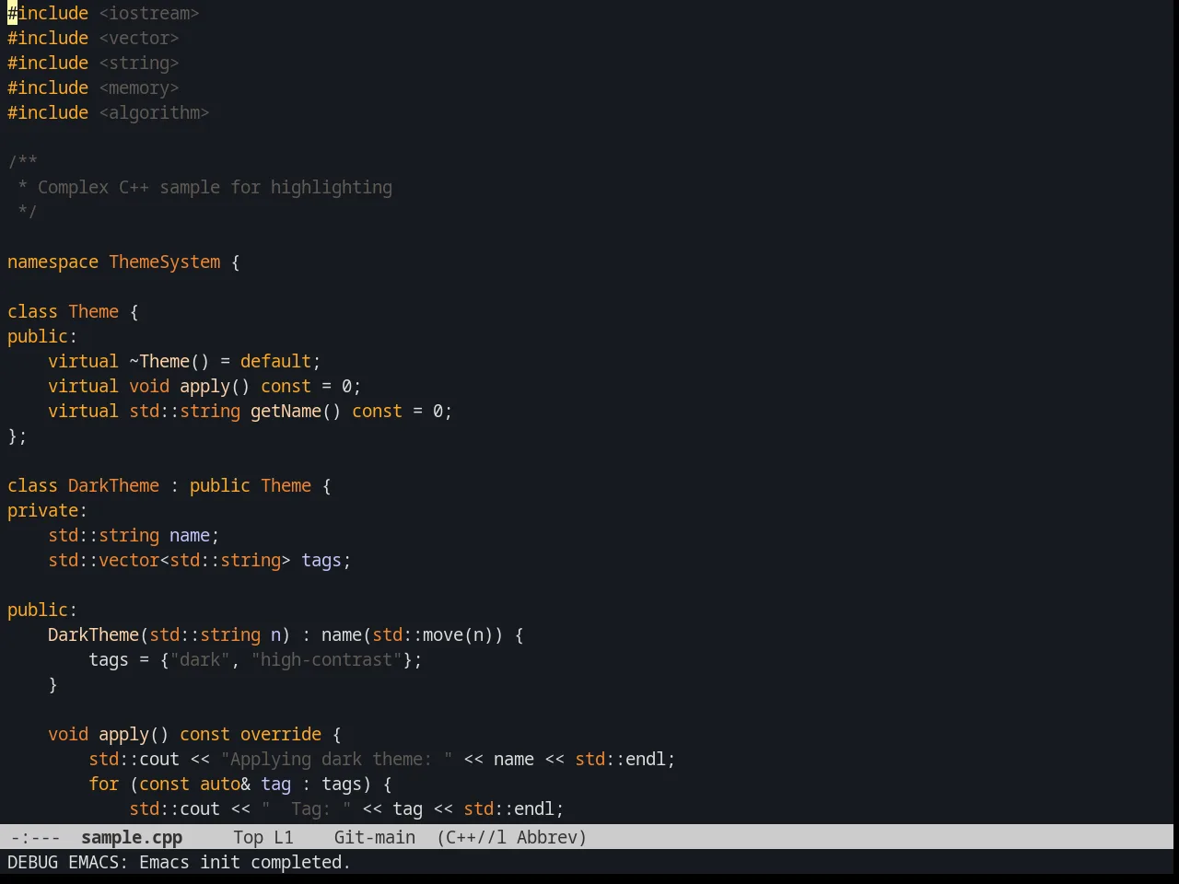Click the Top position indicator in mode line
The height and width of the screenshot is (884, 1179).
249,837
